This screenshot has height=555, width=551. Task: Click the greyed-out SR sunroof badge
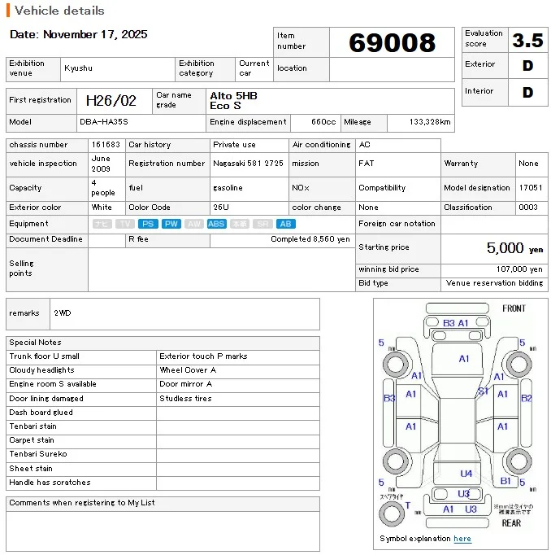262,224
